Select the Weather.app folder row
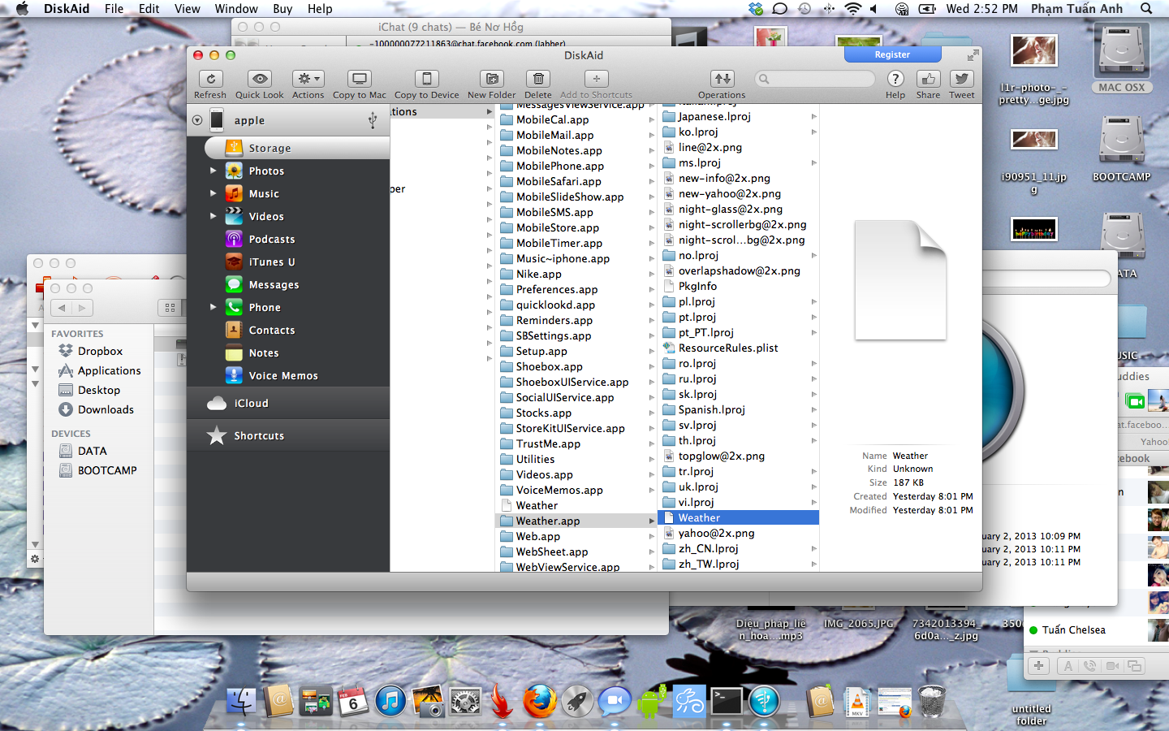Viewport: 1169px width, 731px height. click(576, 521)
